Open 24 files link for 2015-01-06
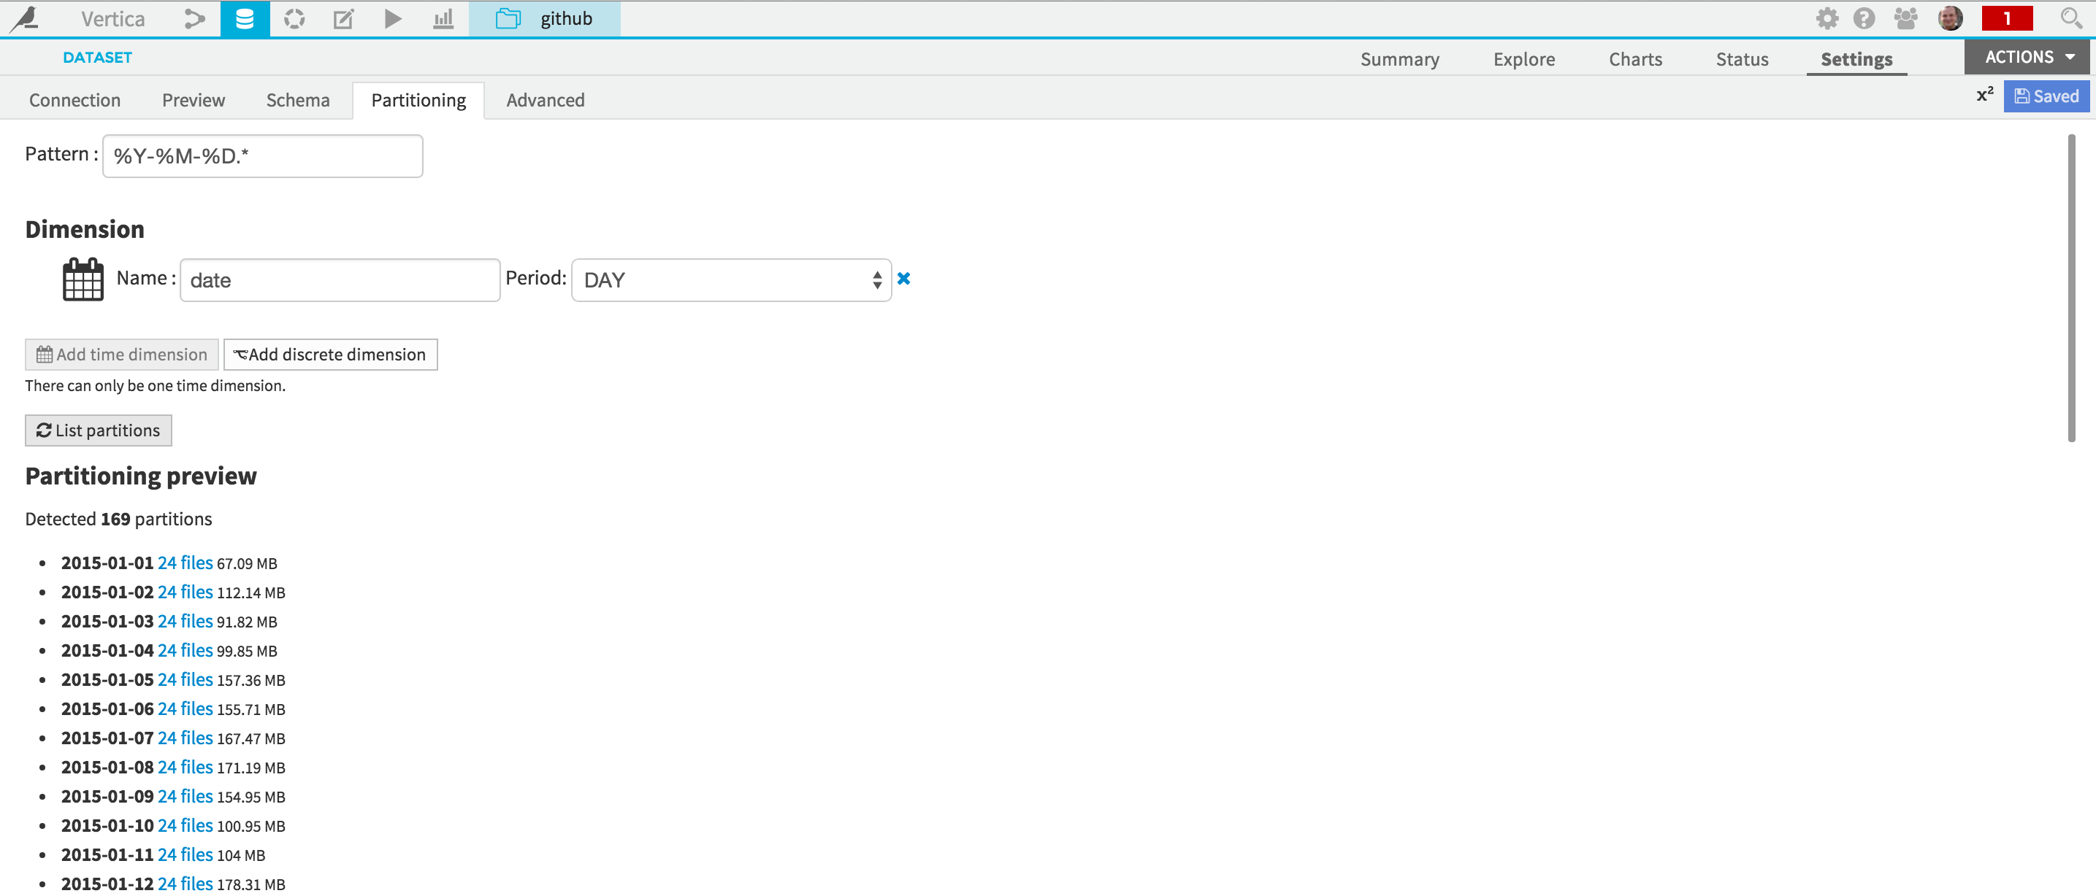Image resolution: width=2096 pixels, height=896 pixels. point(185,709)
